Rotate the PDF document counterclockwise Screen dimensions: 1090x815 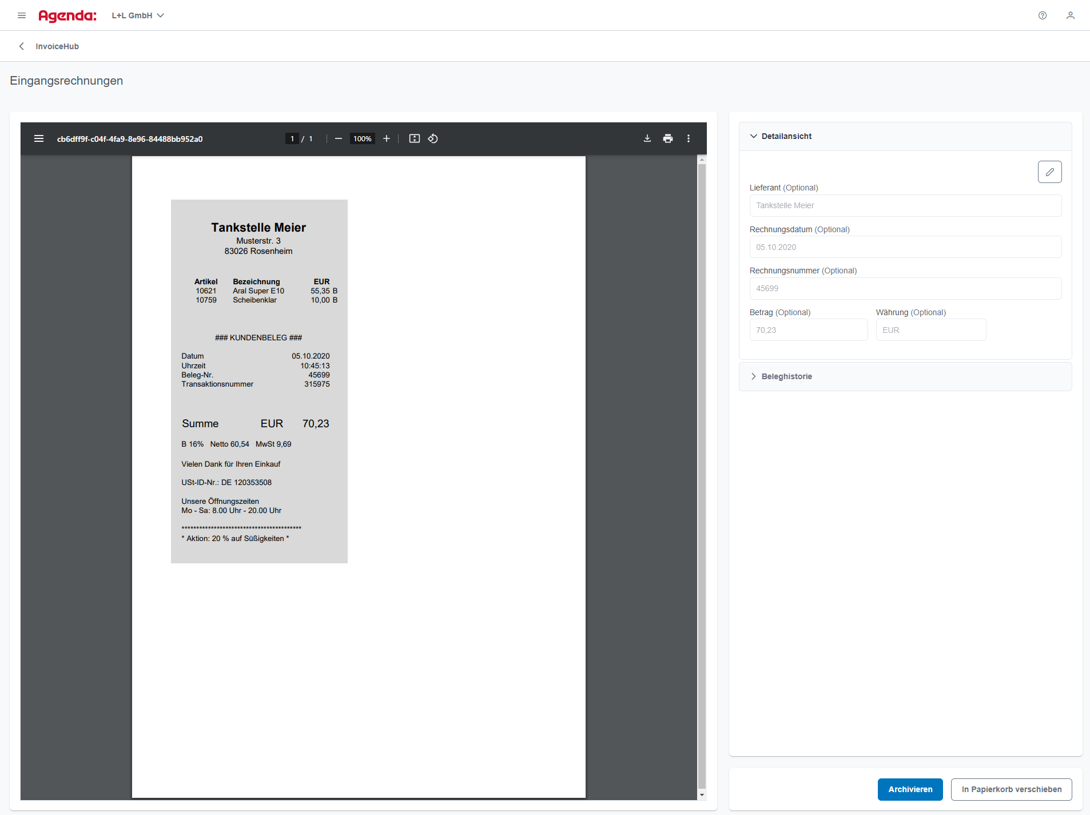[x=433, y=138]
